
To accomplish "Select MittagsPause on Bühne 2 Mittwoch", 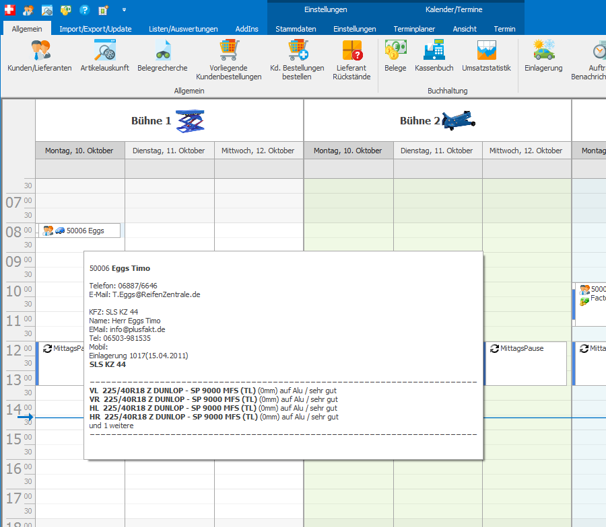I will pos(525,364).
